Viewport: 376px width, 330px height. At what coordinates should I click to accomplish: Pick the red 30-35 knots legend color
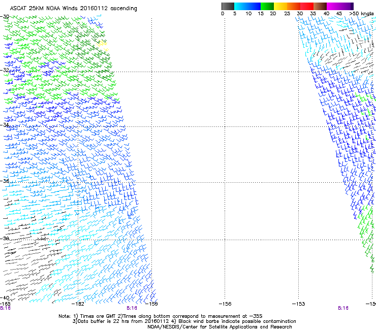[x=307, y=6]
